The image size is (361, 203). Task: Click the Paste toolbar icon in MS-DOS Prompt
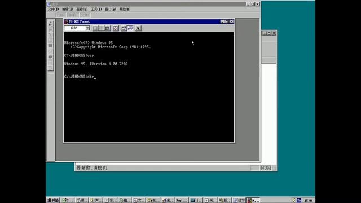[x=107, y=28]
